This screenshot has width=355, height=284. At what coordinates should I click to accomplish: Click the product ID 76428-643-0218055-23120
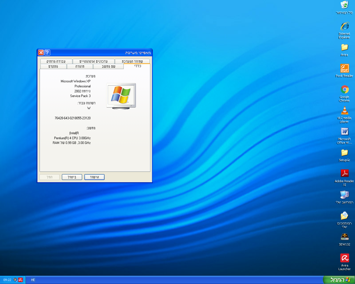tap(73, 118)
